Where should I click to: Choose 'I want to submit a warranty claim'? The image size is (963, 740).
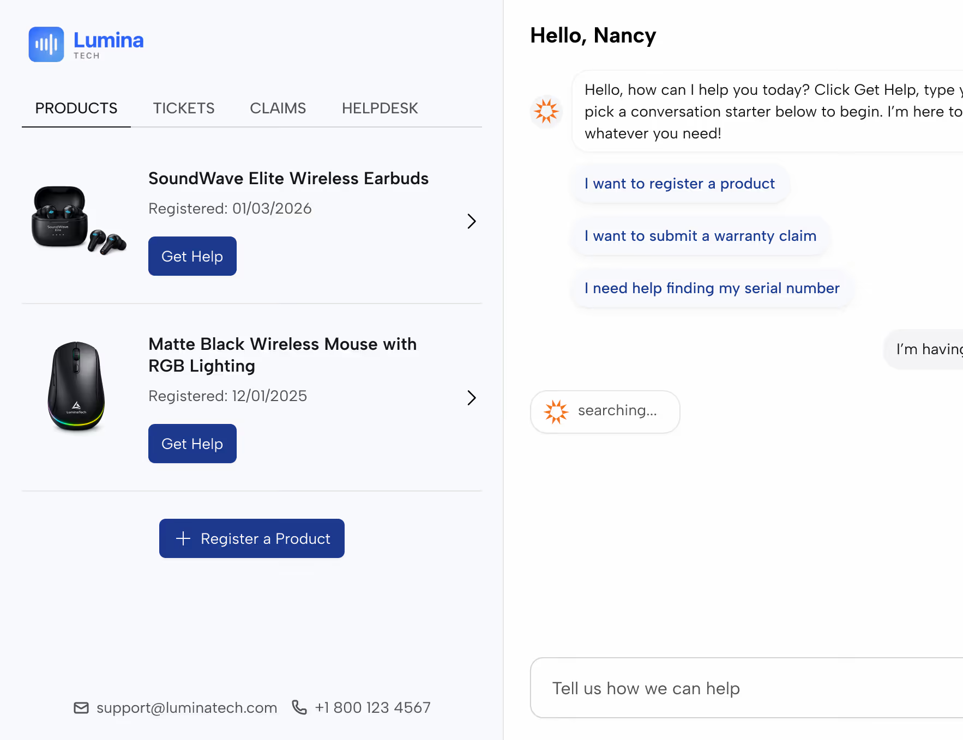click(x=700, y=236)
